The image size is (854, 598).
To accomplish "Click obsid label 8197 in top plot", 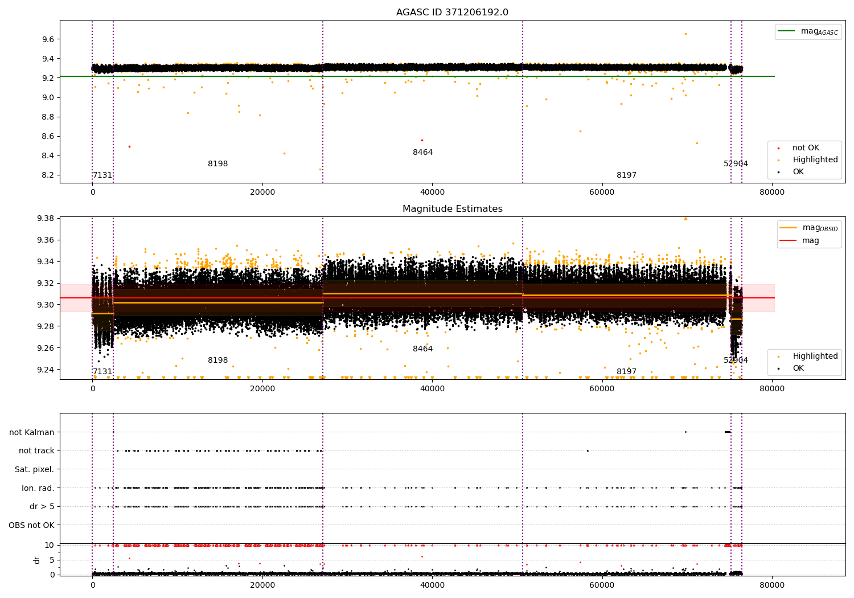I will [626, 175].
